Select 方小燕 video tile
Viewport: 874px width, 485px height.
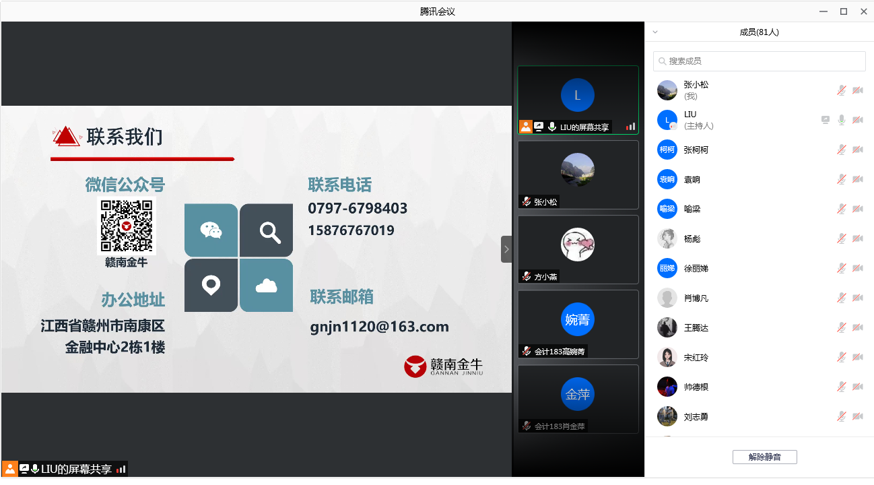coord(578,249)
